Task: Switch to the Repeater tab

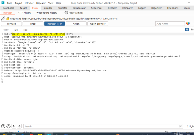Action: pyautogui.click(x=62, y=8)
